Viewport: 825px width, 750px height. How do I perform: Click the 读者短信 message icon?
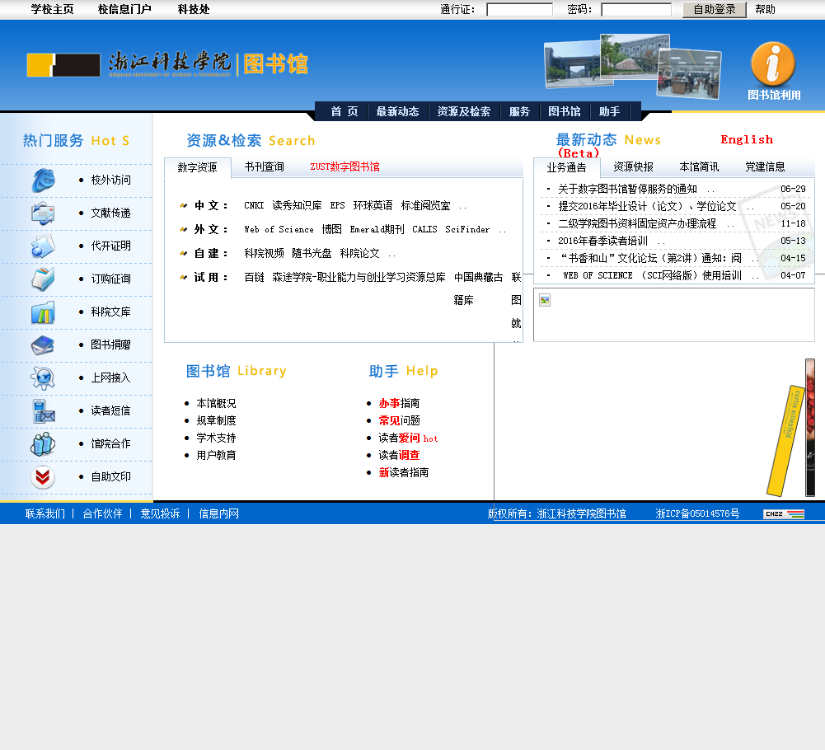click(x=43, y=410)
